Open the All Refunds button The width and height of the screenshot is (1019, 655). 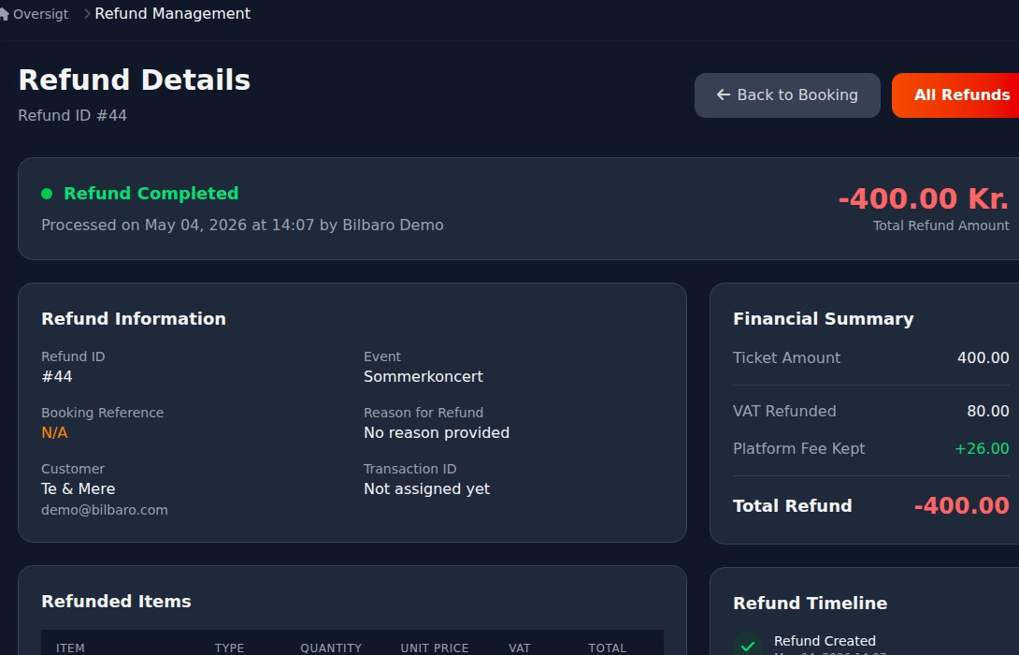click(956, 95)
